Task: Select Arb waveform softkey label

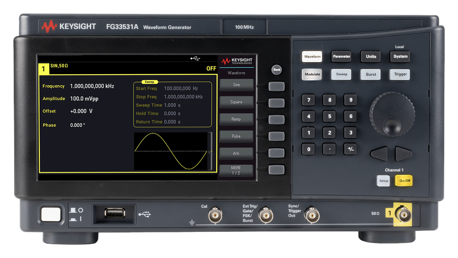Action: tap(236, 154)
